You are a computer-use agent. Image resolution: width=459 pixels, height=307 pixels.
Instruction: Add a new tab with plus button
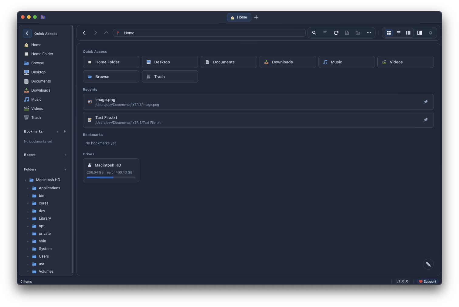(256, 17)
